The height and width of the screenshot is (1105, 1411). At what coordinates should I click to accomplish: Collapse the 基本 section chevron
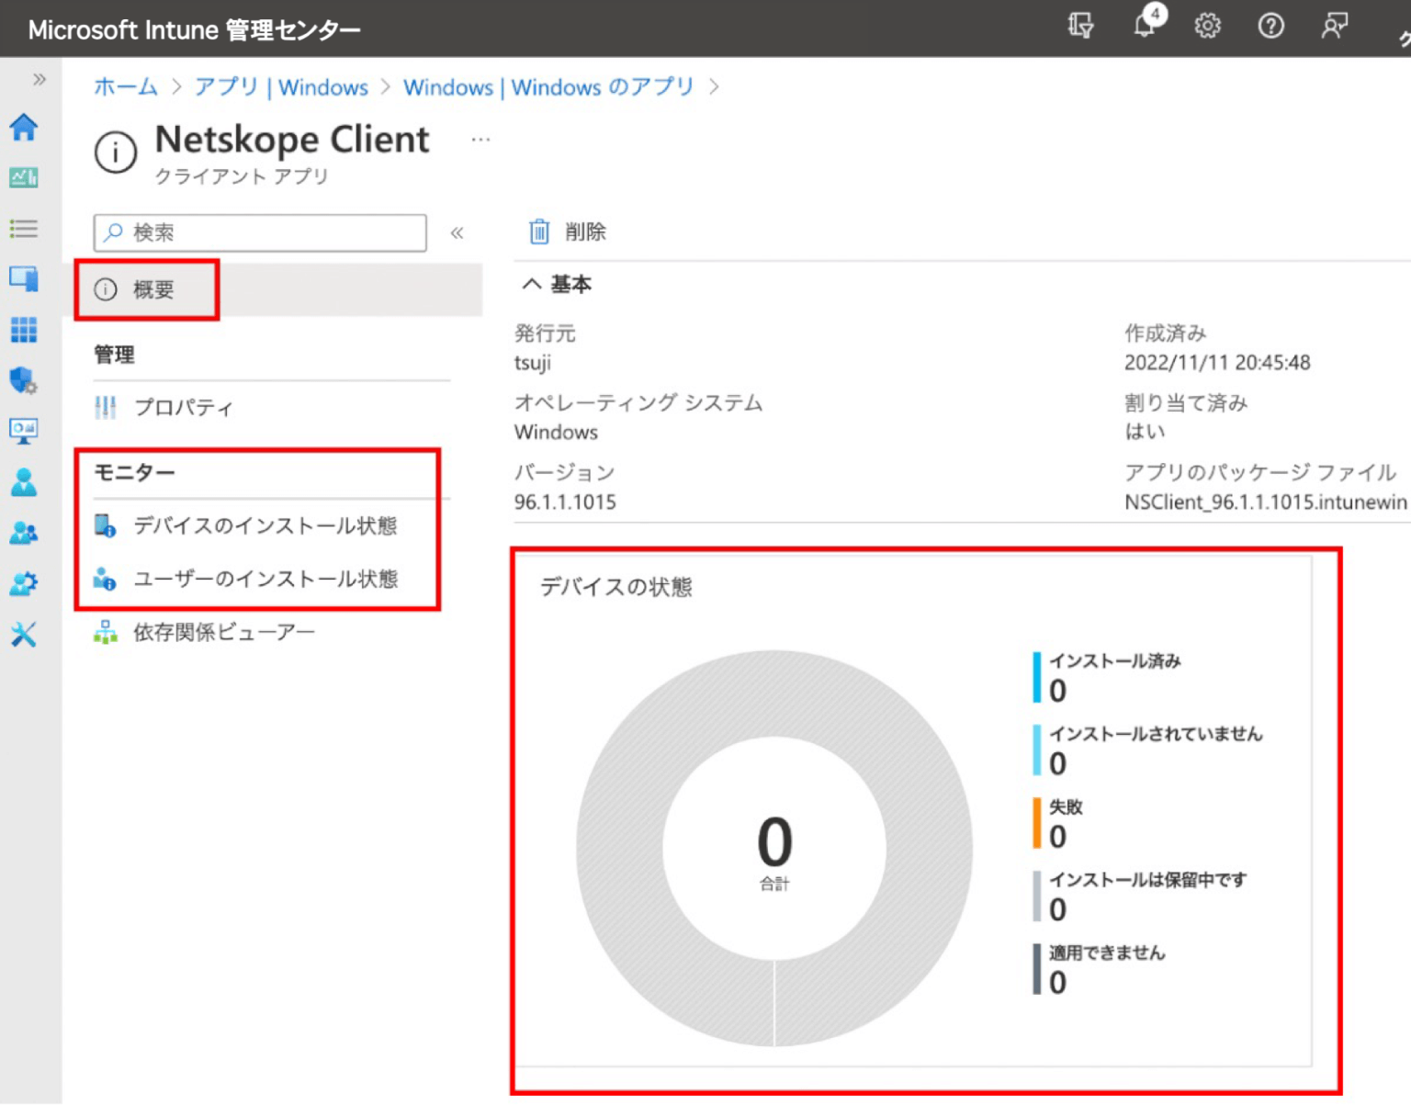531,284
